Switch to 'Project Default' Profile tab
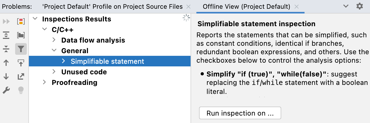 pyautogui.click(x=112, y=7)
